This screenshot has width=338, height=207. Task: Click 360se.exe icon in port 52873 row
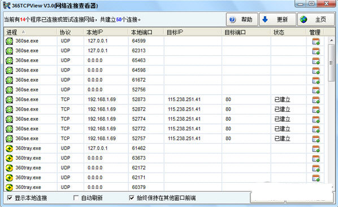(9, 100)
